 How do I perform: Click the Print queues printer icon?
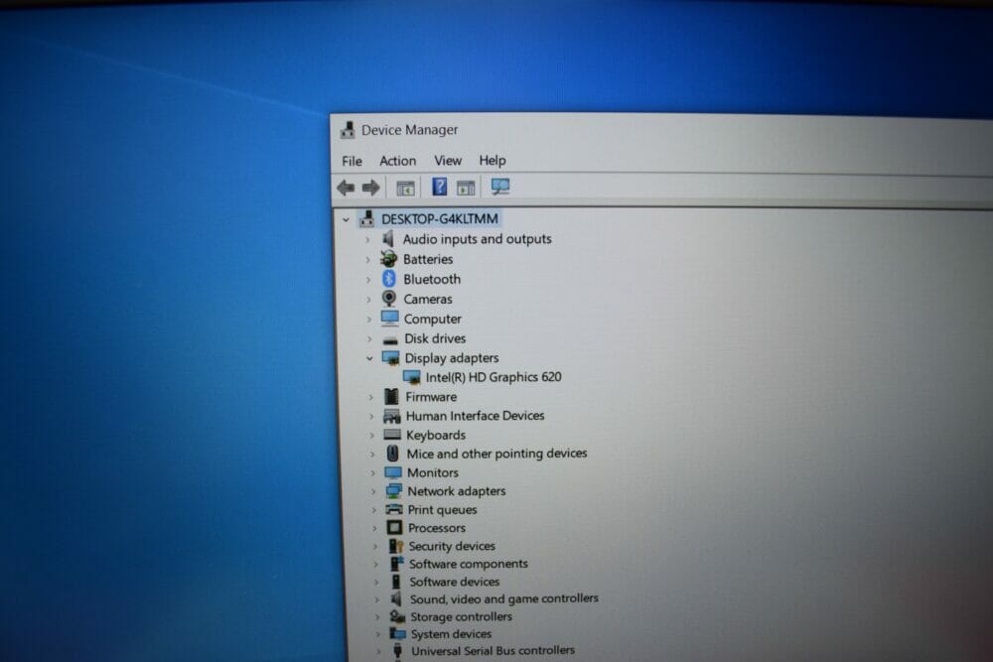tap(394, 509)
